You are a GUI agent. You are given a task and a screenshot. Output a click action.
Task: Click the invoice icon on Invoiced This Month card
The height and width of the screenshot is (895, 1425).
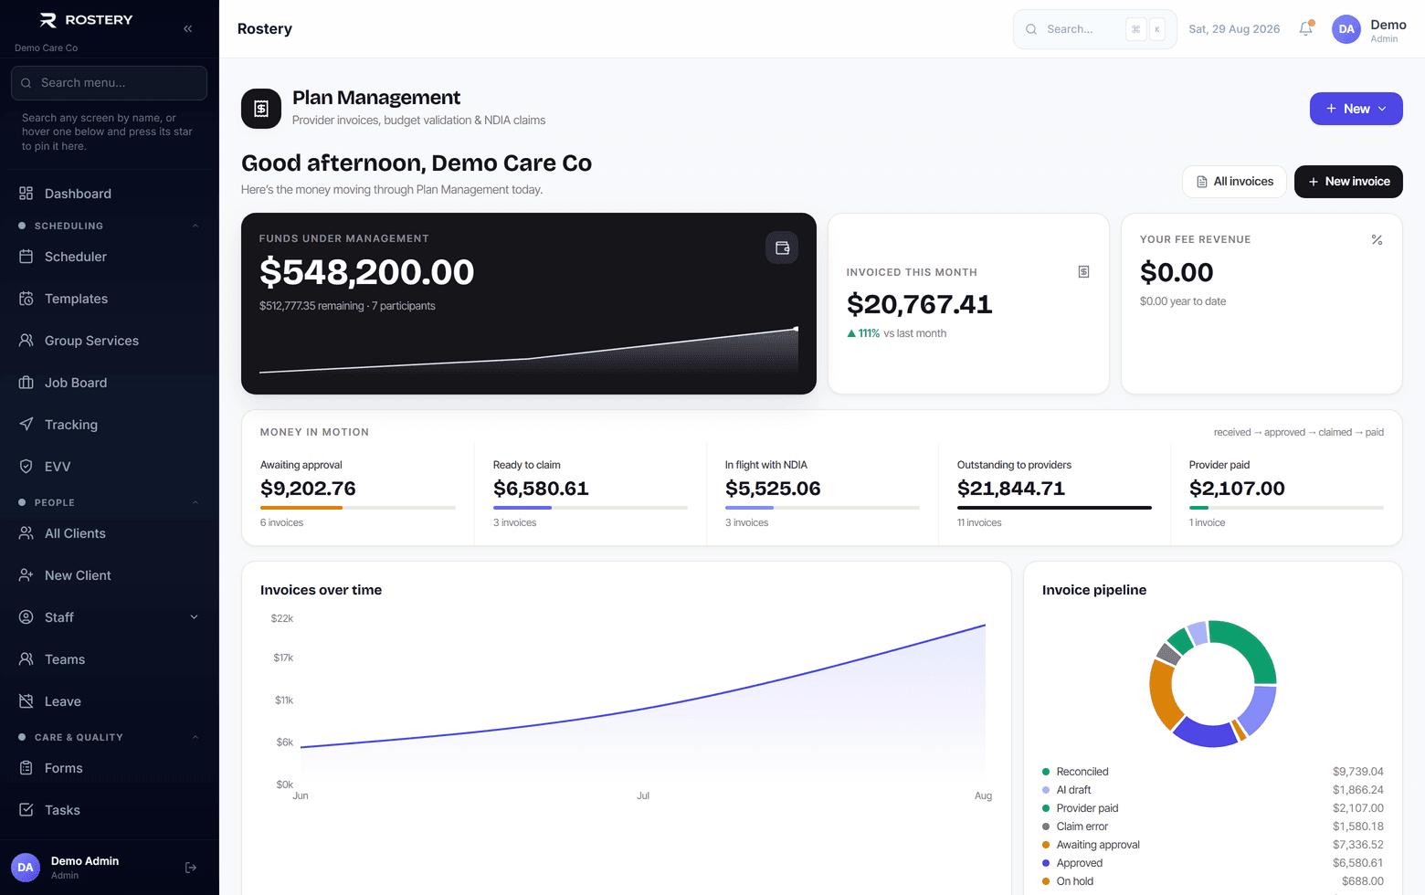point(1083,272)
